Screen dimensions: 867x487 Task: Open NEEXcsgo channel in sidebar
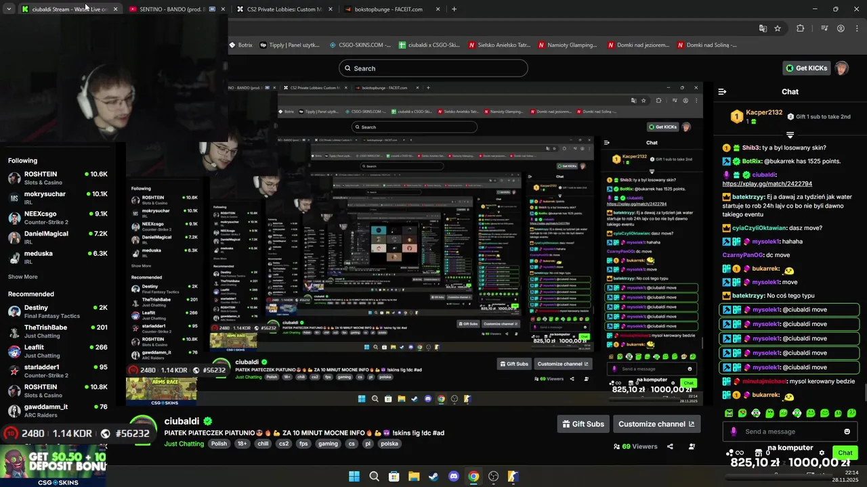click(x=58, y=218)
